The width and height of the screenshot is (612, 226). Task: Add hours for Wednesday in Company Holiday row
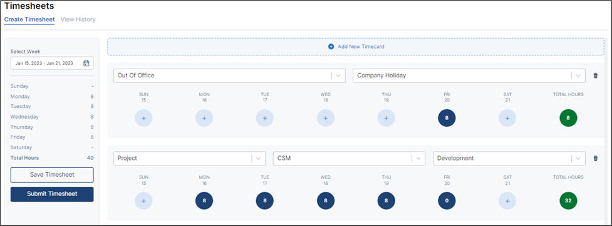click(x=326, y=118)
